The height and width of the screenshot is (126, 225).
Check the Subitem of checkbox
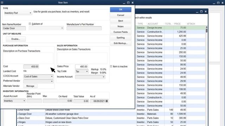(30, 24)
